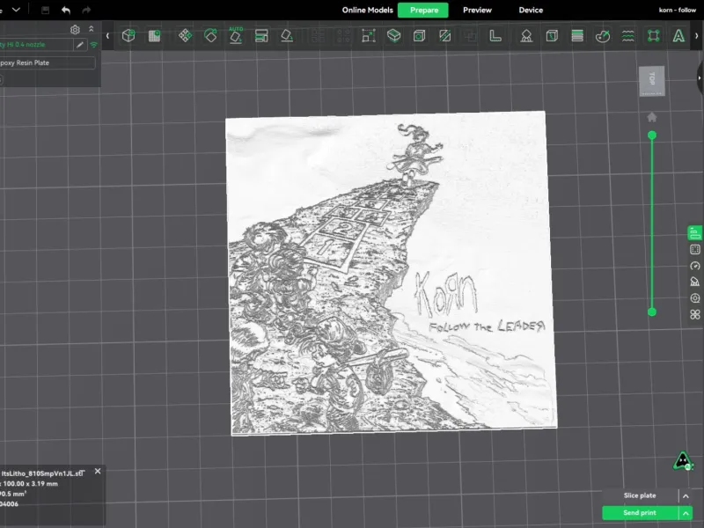Click the green vertical slider track
This screenshot has height=528, width=704.
pyautogui.click(x=652, y=224)
